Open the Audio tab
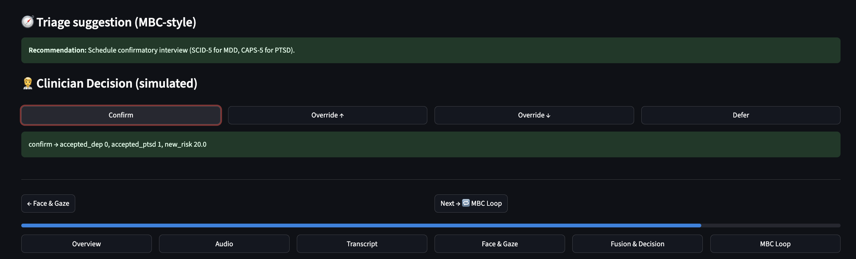The height and width of the screenshot is (259, 856). [x=224, y=244]
